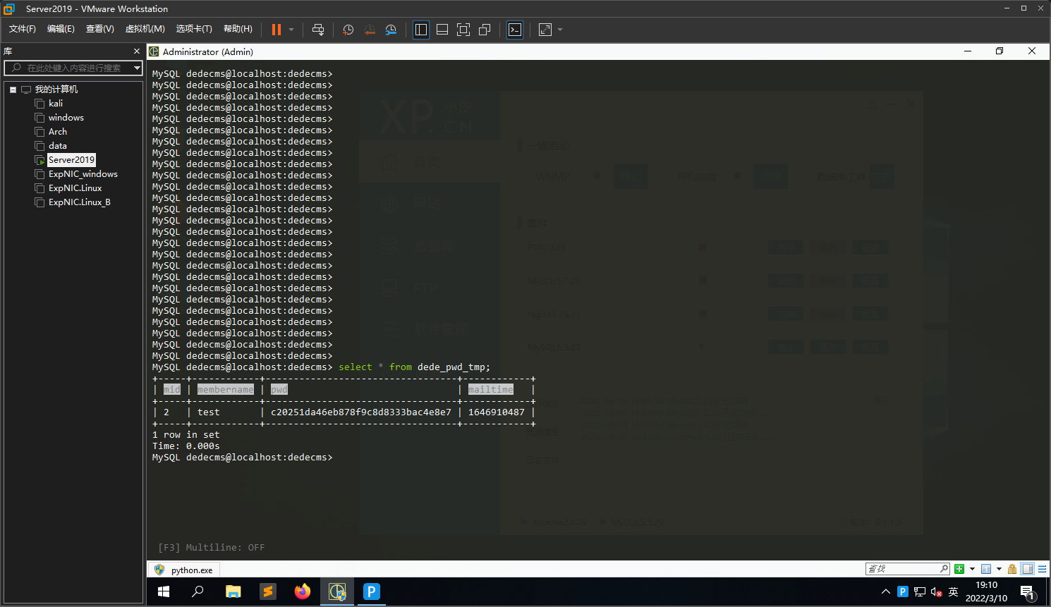Viewport: 1051px width, 607px height.
Task: Click muted volume tray icon
Action: click(937, 591)
